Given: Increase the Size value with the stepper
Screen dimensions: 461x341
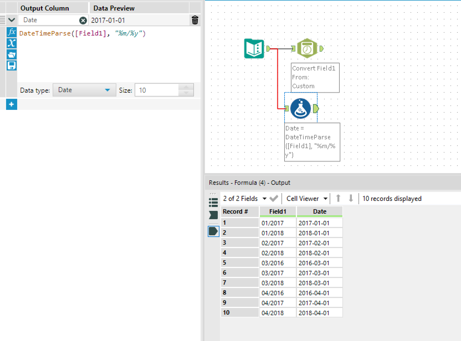Looking at the screenshot, I should coord(186,87).
